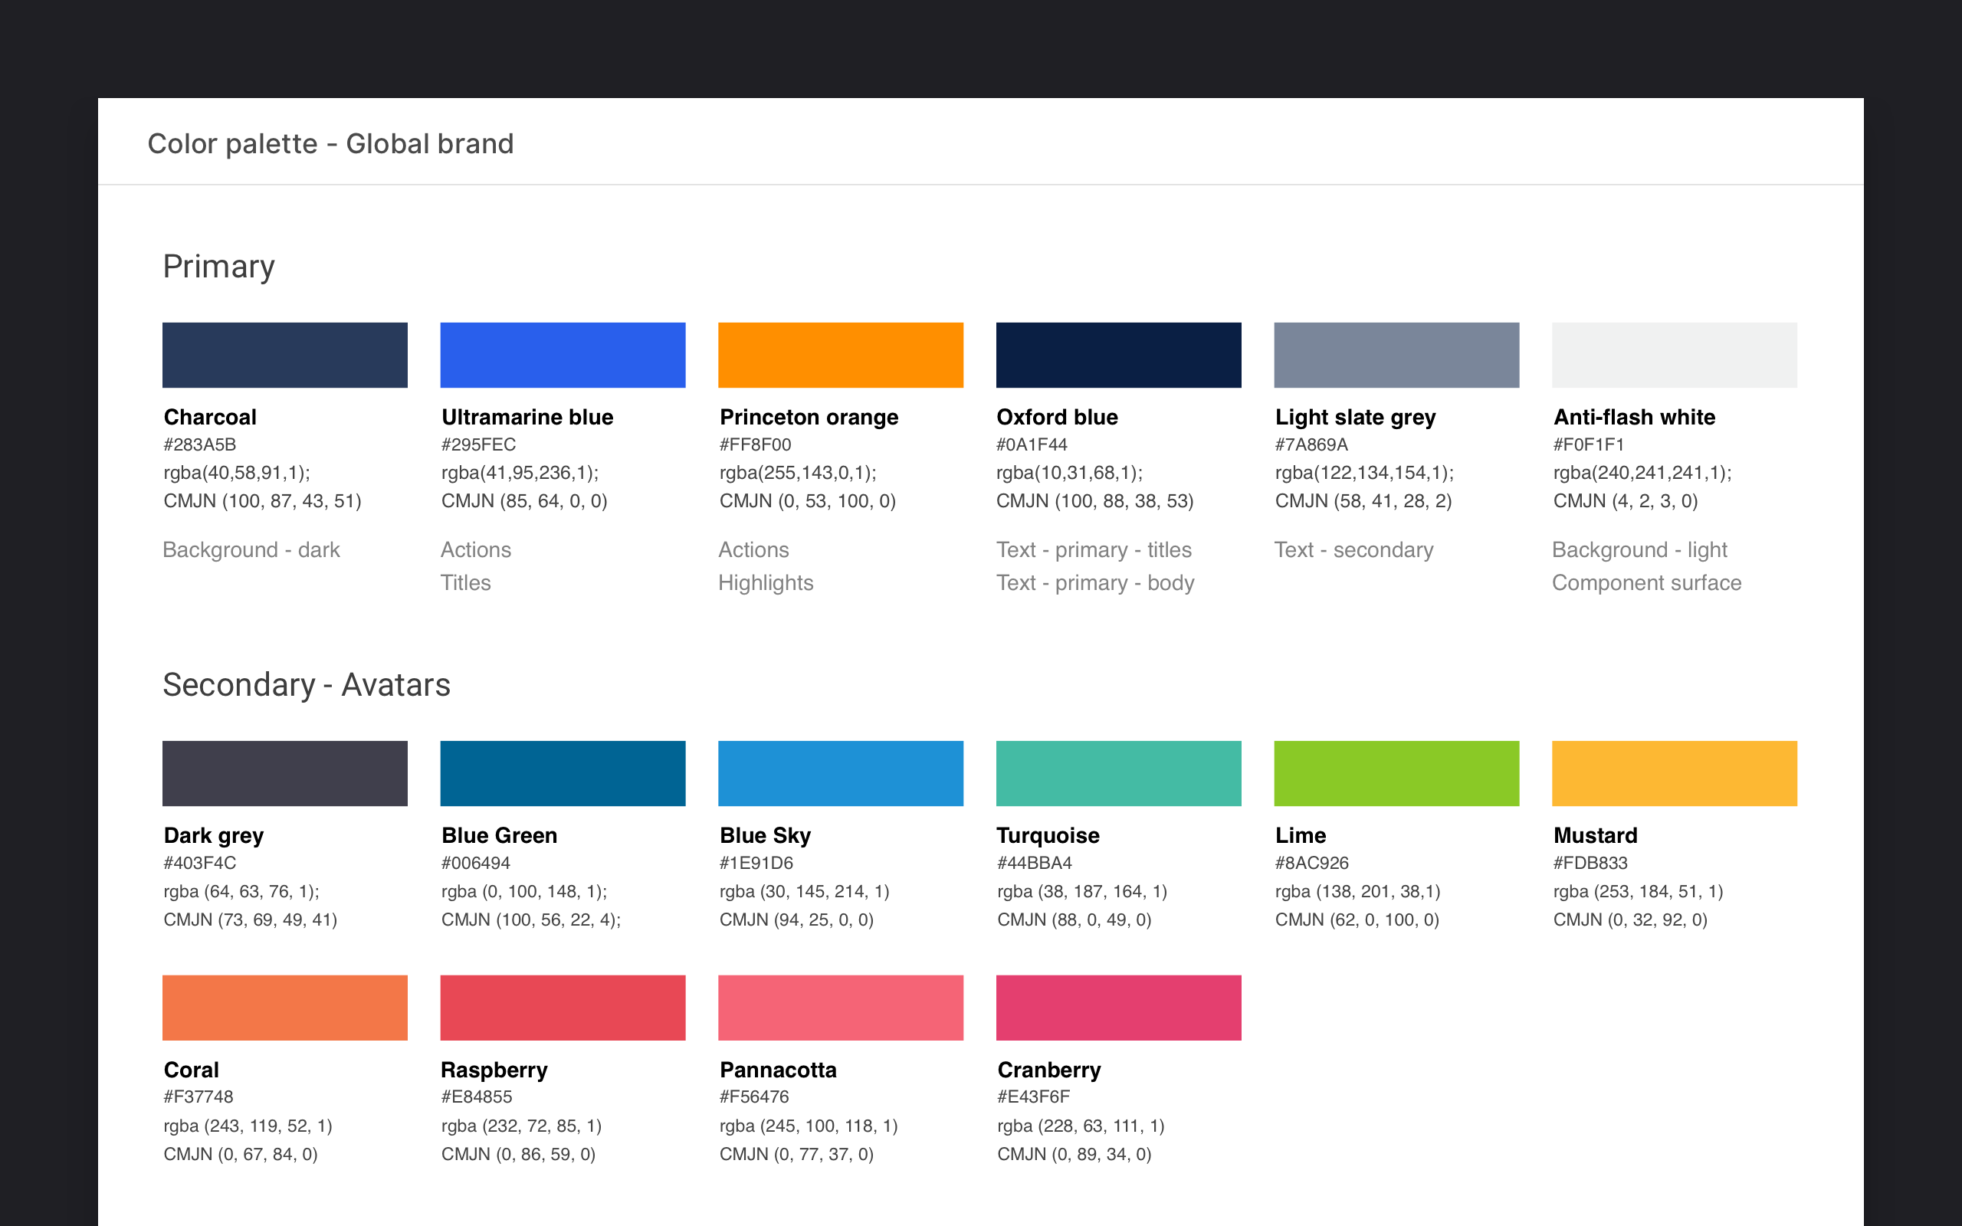Click the 'Background - dark' usage label
The height and width of the screenshot is (1226, 1962).
click(x=251, y=549)
